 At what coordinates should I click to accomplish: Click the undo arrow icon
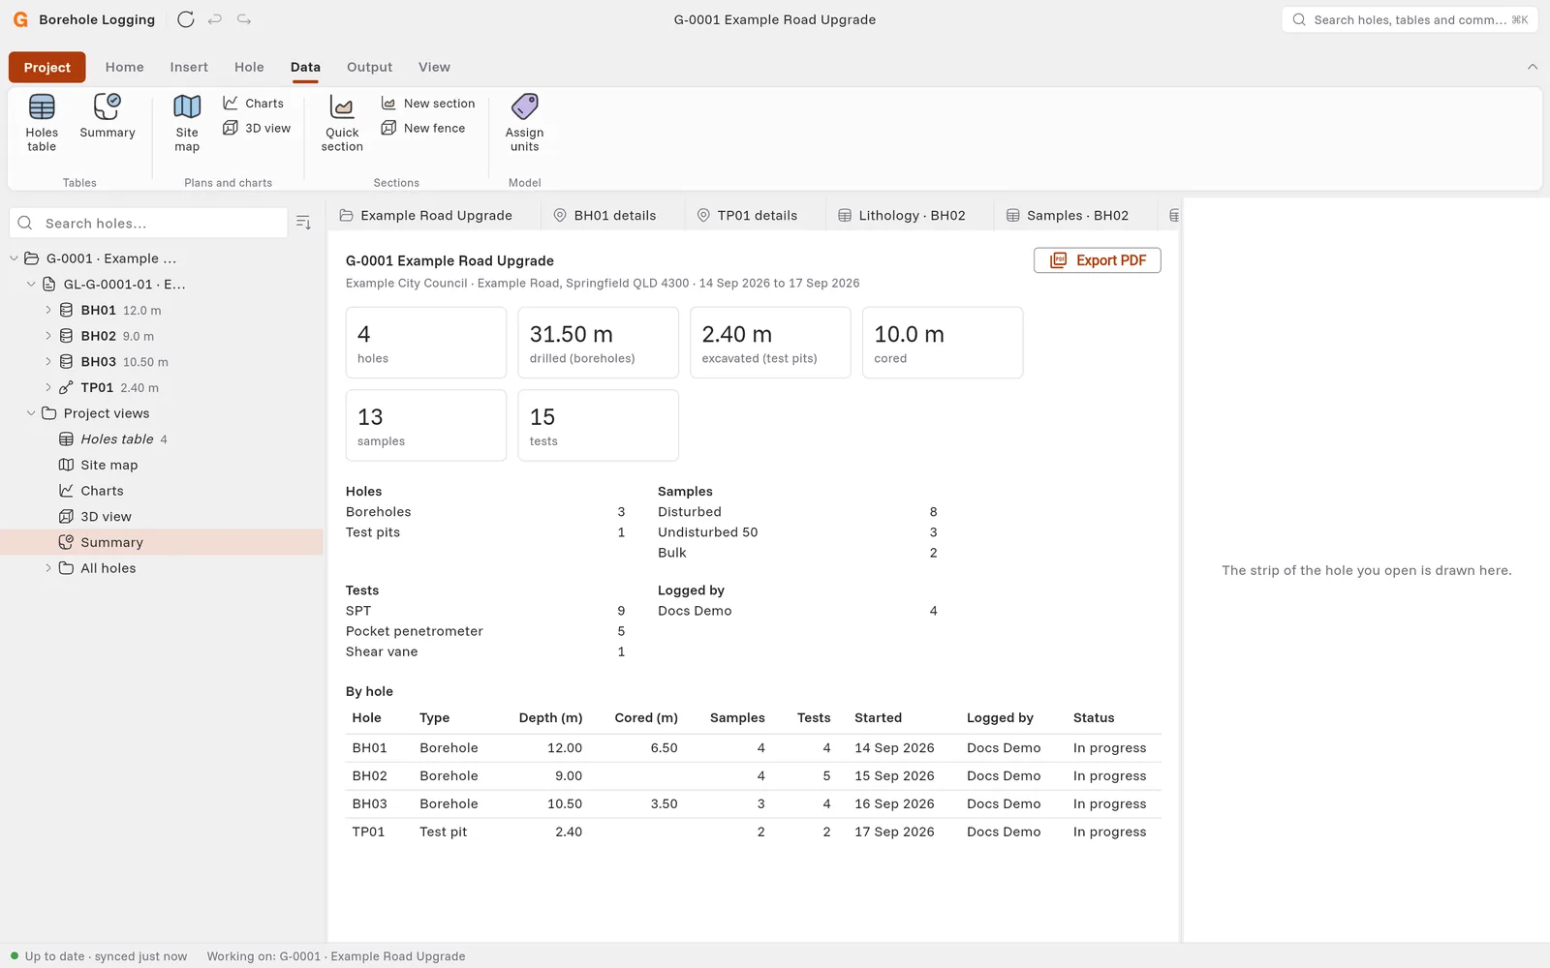pyautogui.click(x=215, y=19)
